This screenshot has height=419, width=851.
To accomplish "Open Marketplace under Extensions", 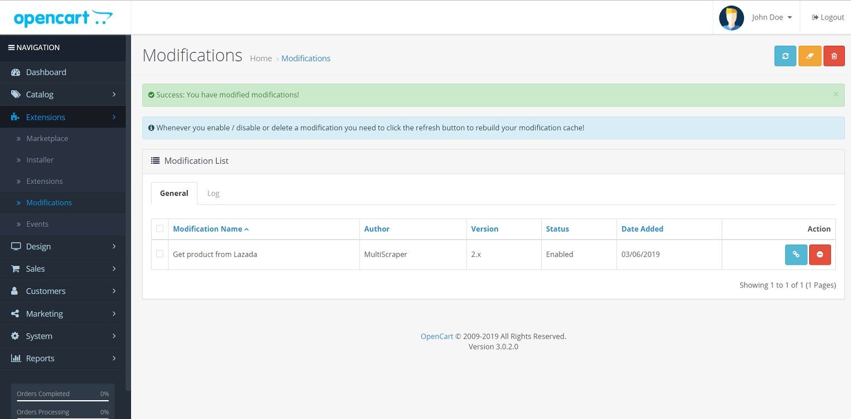I will point(47,139).
